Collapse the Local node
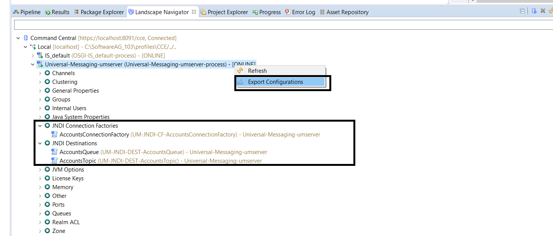Viewport: 553px width, 236px height. (26, 47)
